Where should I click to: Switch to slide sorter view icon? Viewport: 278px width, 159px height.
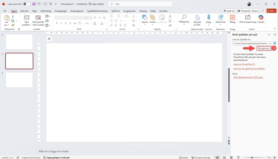(224, 158)
